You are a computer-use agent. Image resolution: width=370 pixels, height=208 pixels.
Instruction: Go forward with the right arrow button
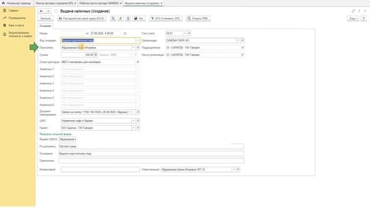click(x=48, y=11)
